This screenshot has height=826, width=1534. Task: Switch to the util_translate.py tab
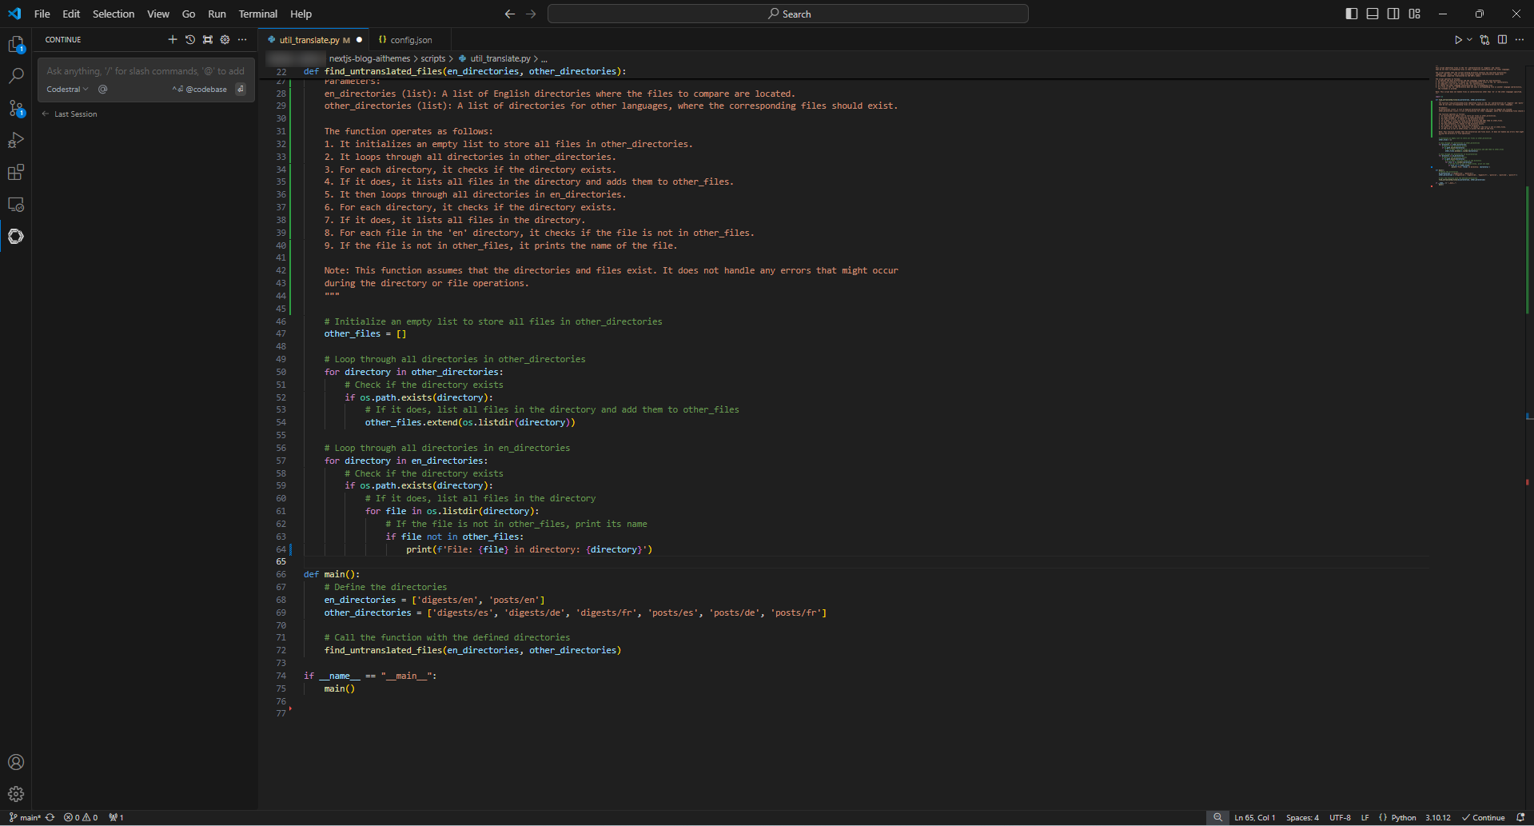tap(314, 39)
